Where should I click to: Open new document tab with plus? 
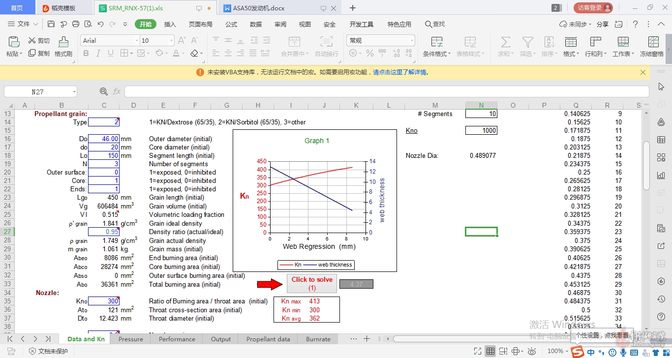[x=353, y=8]
